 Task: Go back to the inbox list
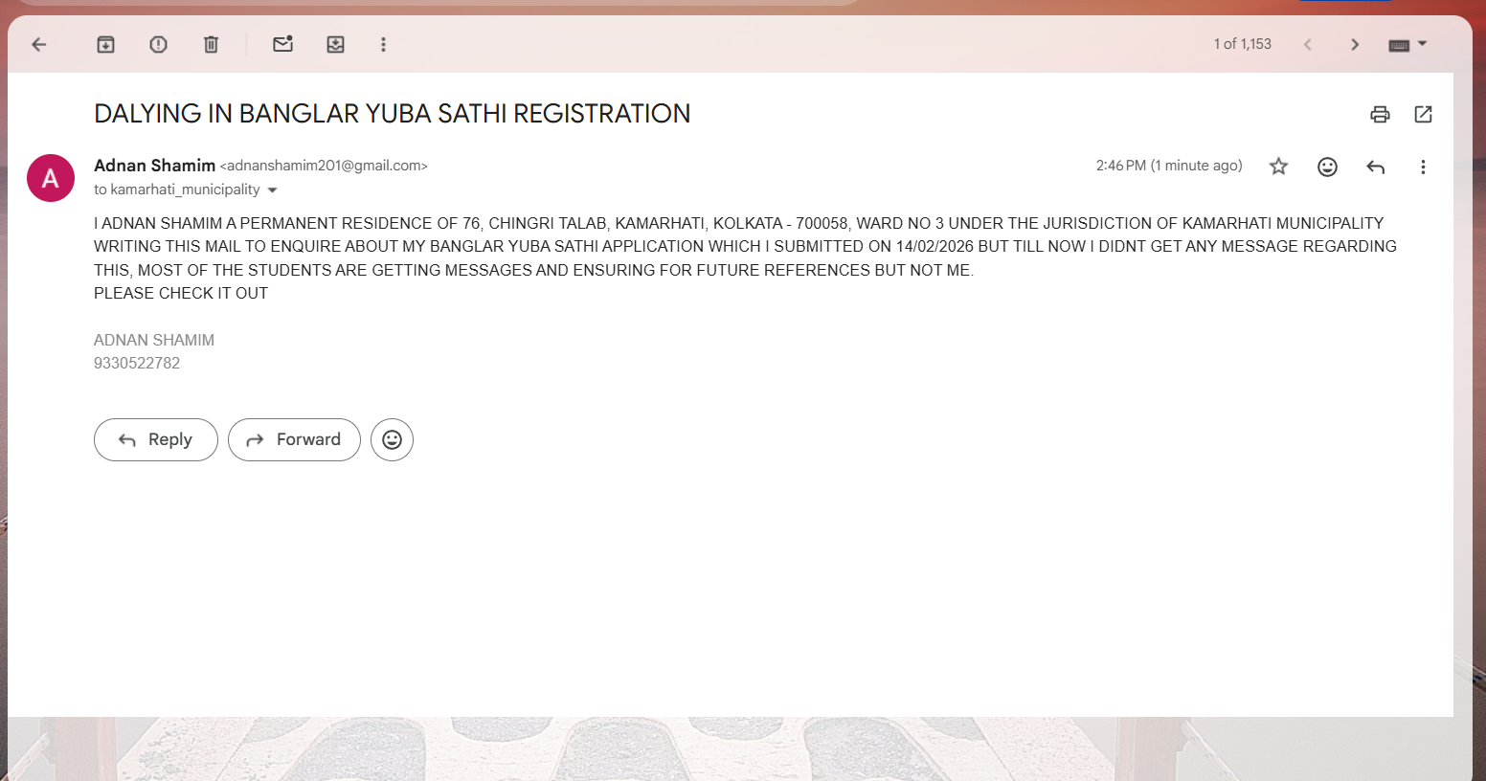pos(39,44)
